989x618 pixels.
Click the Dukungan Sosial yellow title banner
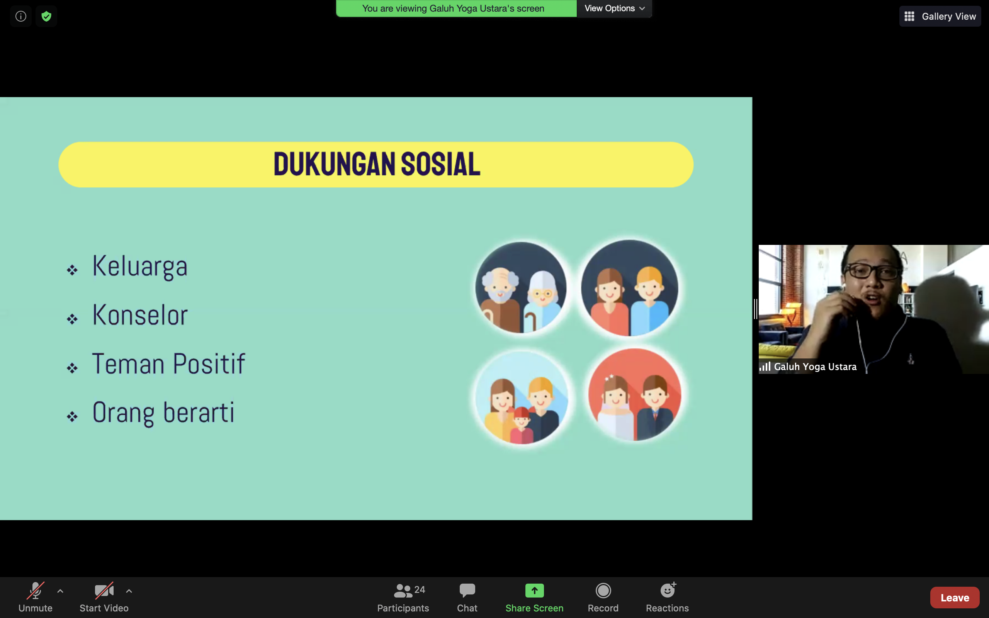coord(376,165)
